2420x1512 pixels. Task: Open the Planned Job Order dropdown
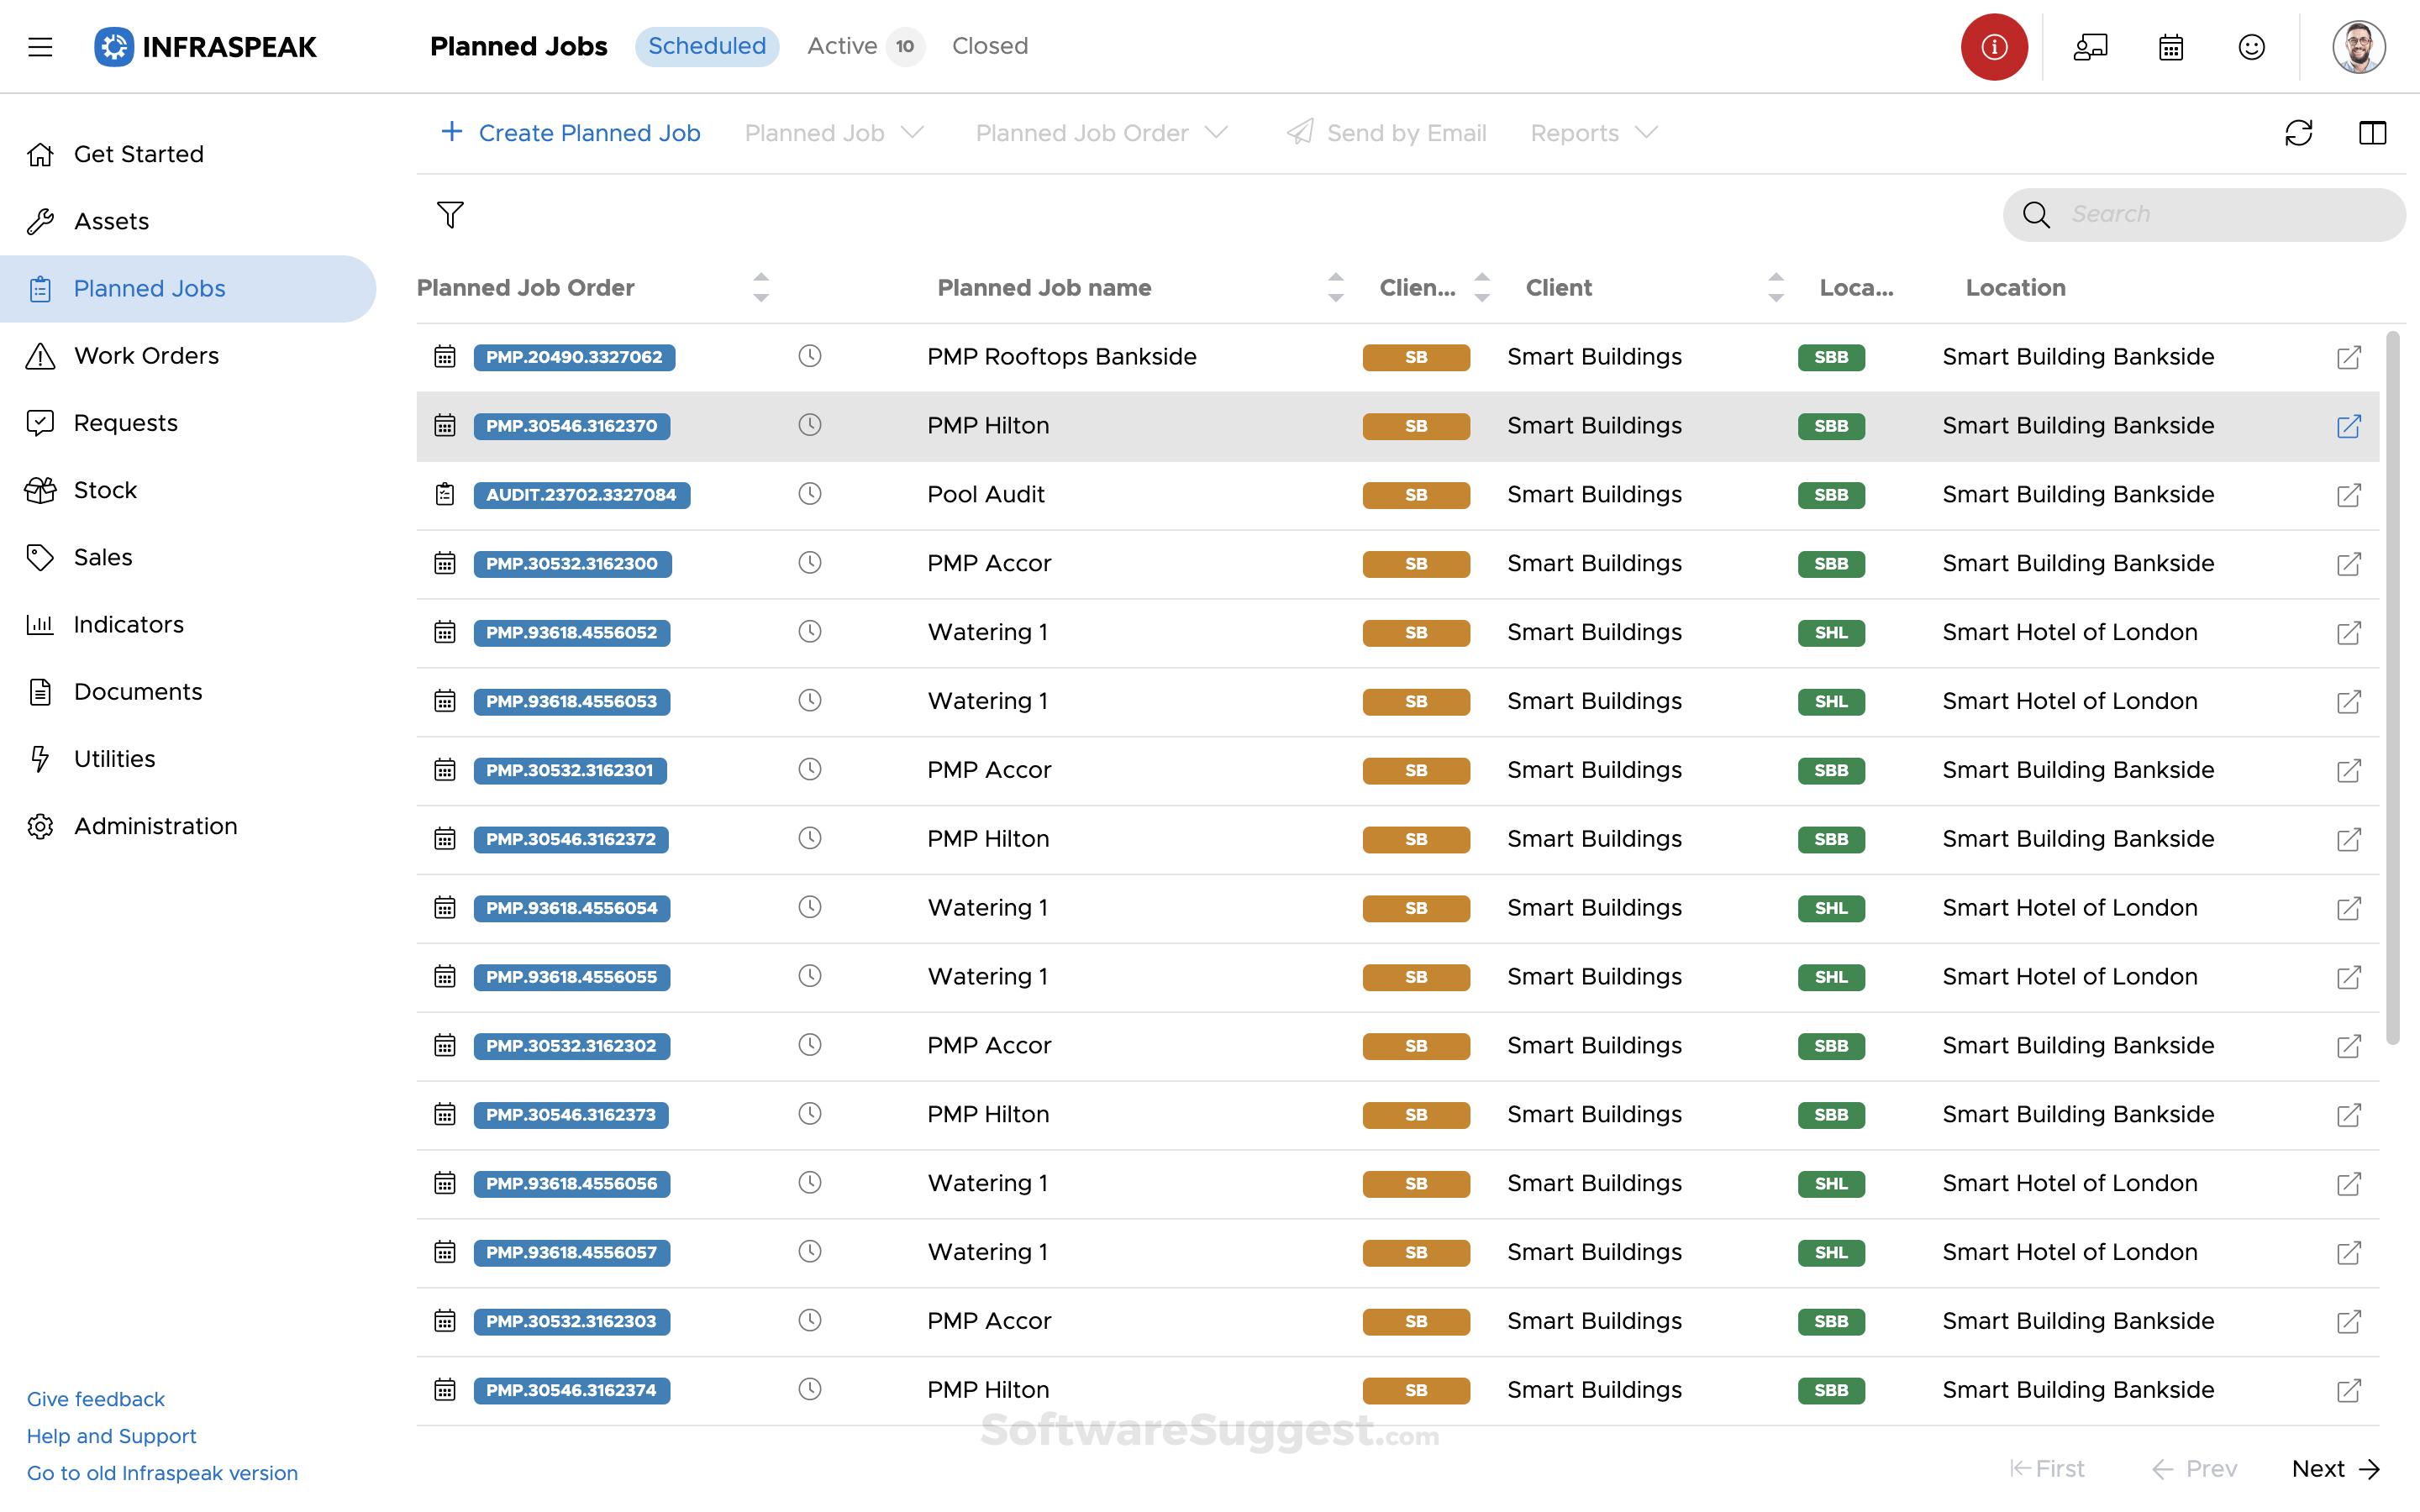(x=1101, y=132)
